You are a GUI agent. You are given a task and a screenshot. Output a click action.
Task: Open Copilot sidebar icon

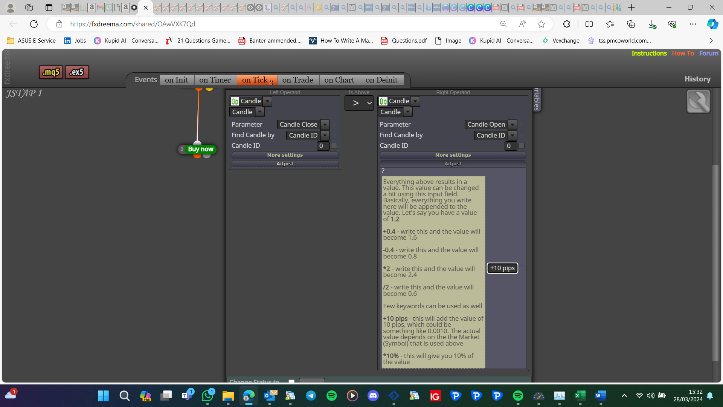point(712,24)
